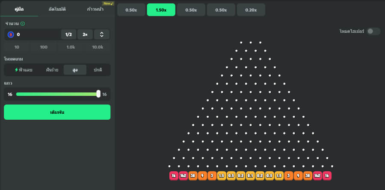Select the ฟ้าแลบ lightning game mode

[24, 70]
